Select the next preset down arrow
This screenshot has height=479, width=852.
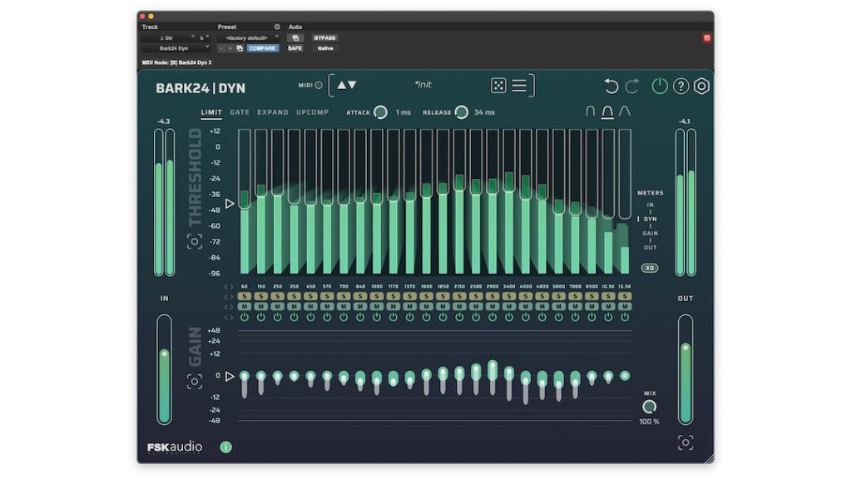[x=353, y=85]
